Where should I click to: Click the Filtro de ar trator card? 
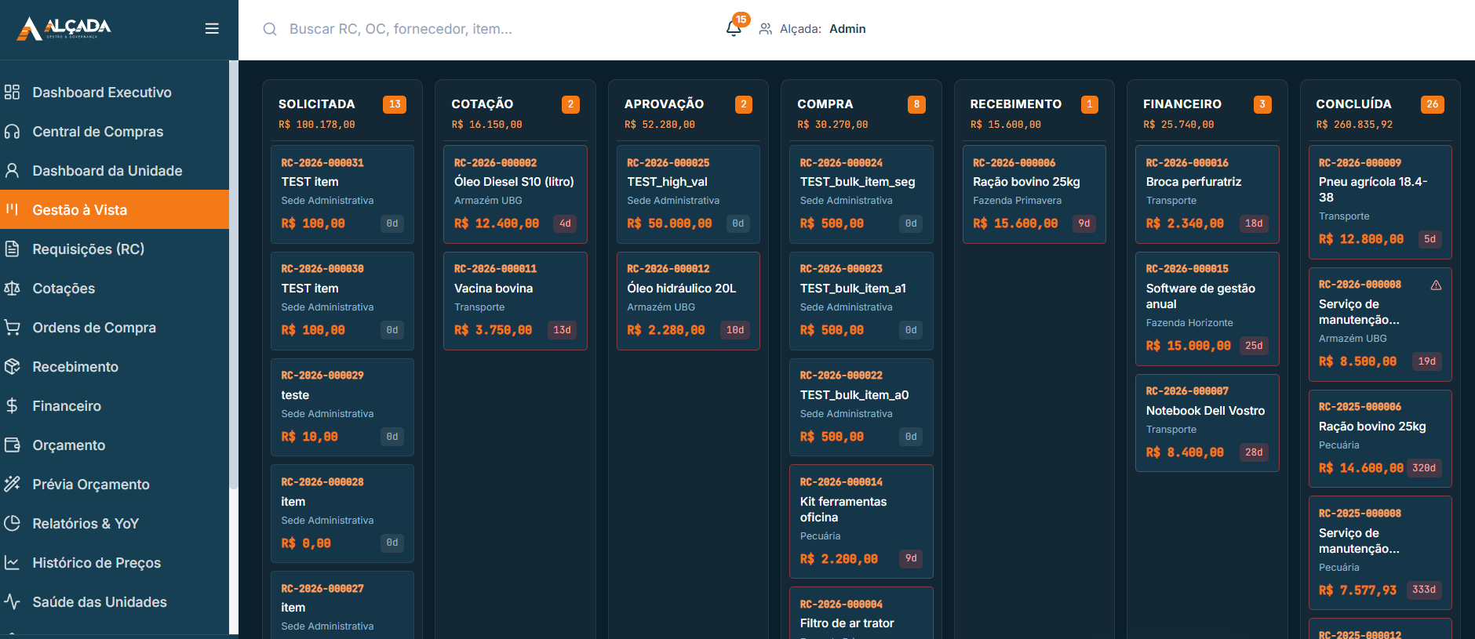861,613
